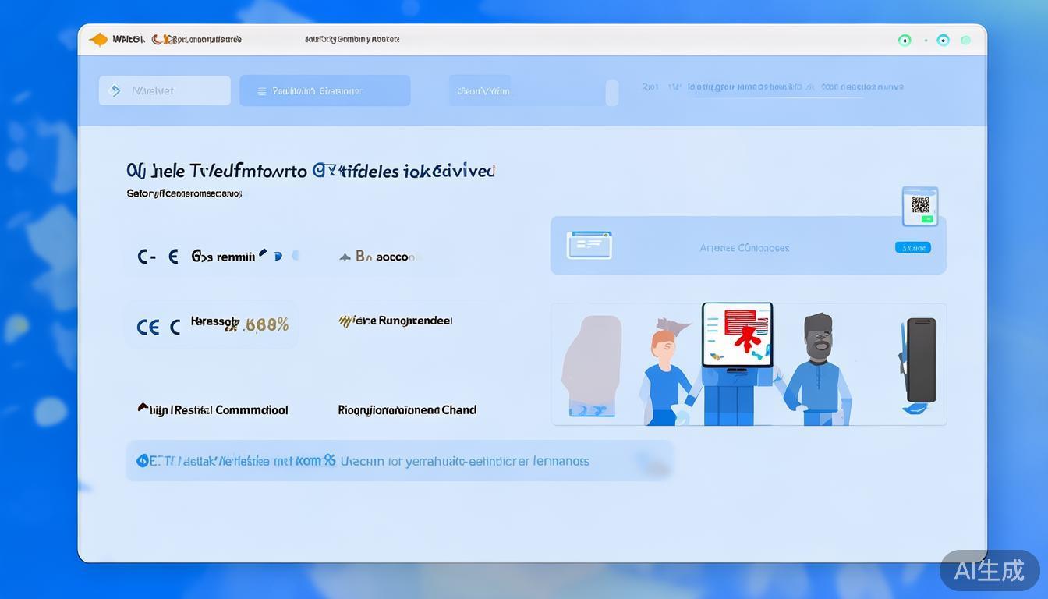Viewport: 1048px width, 599px height.
Task: Click the gold percentage value card
Action: click(212, 324)
